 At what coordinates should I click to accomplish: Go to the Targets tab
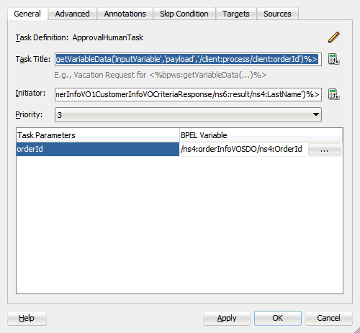point(236,14)
